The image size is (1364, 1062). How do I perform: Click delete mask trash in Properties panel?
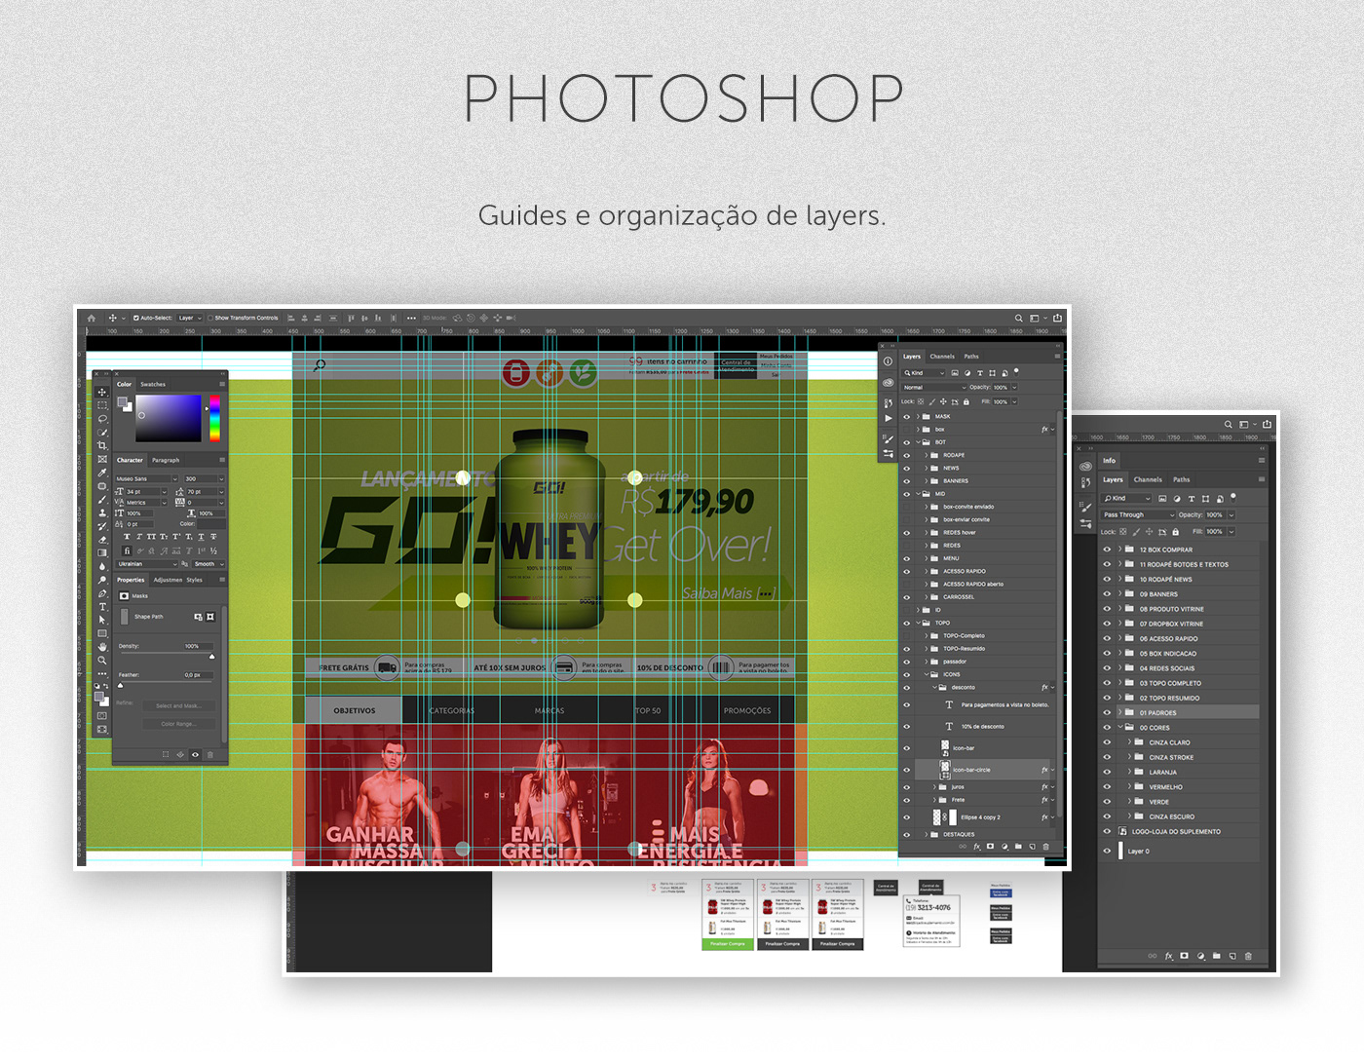click(x=209, y=754)
